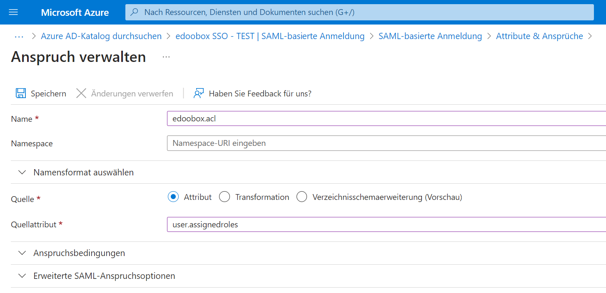Select Verzeichnisschemaerweiterung (Vorschau) radio option

click(x=302, y=197)
